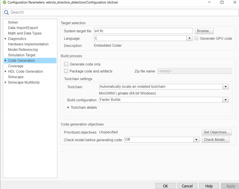Click the Set Objectives button
The height and width of the screenshot is (189, 239).
(216, 132)
